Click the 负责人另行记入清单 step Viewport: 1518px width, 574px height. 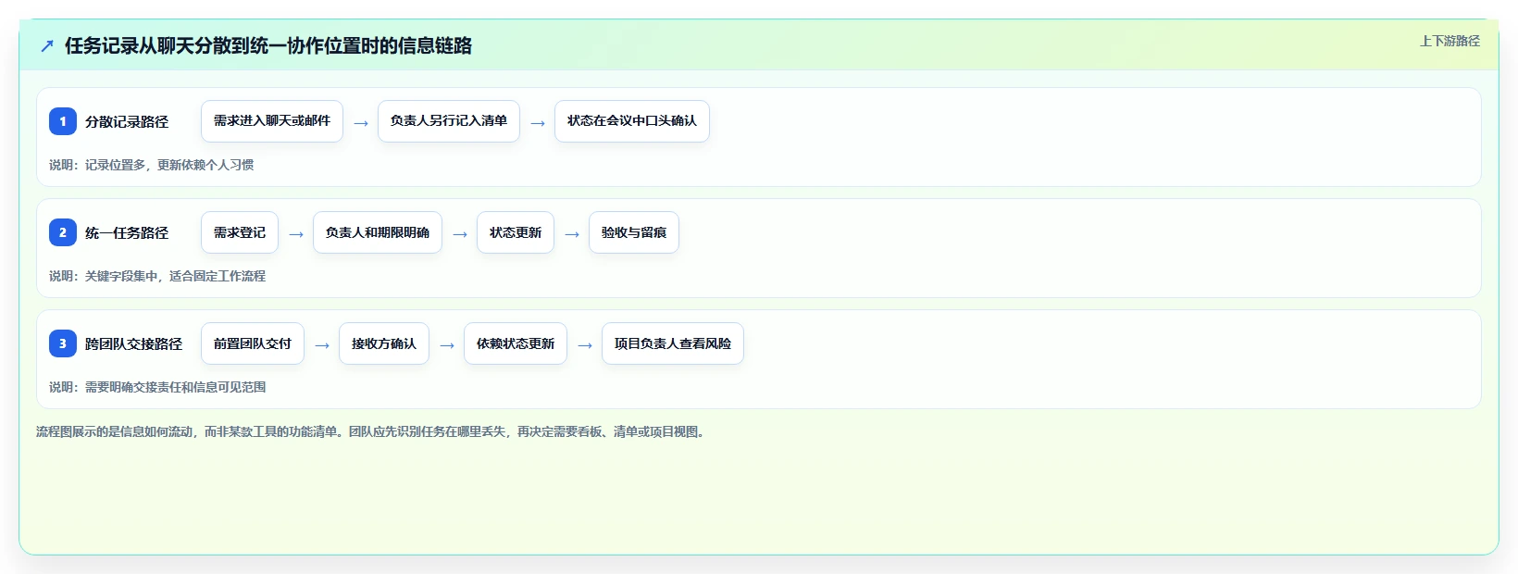click(449, 121)
